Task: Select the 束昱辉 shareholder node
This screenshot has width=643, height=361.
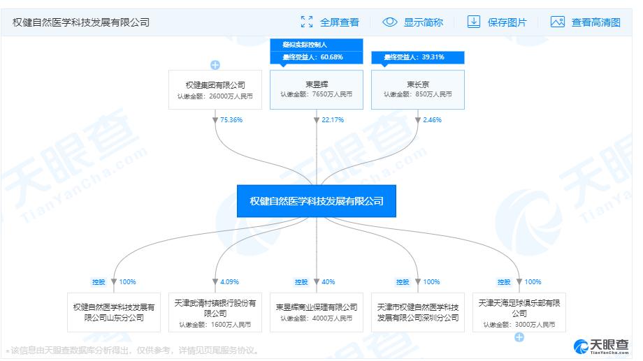Action: (316, 90)
